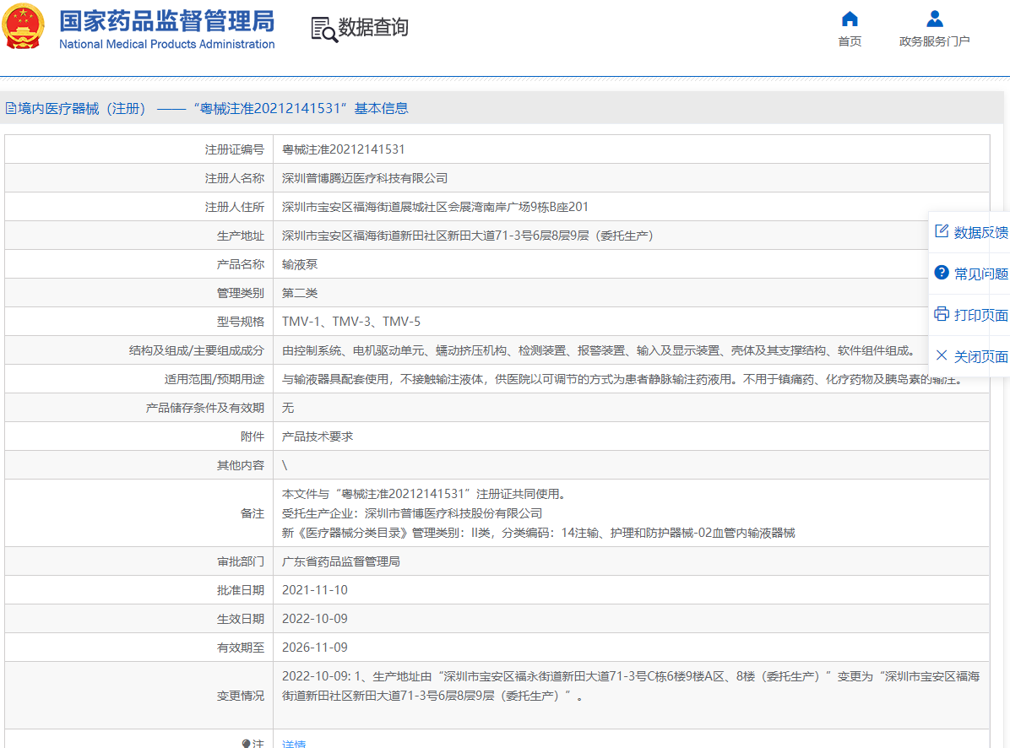Image resolution: width=1010 pixels, height=748 pixels.
Task: Click National Medical Products Administration subtitle
Action: tap(167, 44)
